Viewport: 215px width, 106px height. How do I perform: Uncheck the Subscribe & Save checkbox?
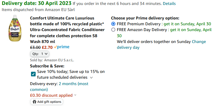pyautogui.click(x=33, y=74)
